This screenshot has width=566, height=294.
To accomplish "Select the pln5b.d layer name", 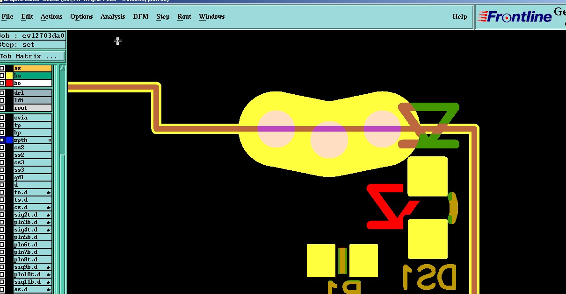I will tap(32, 237).
